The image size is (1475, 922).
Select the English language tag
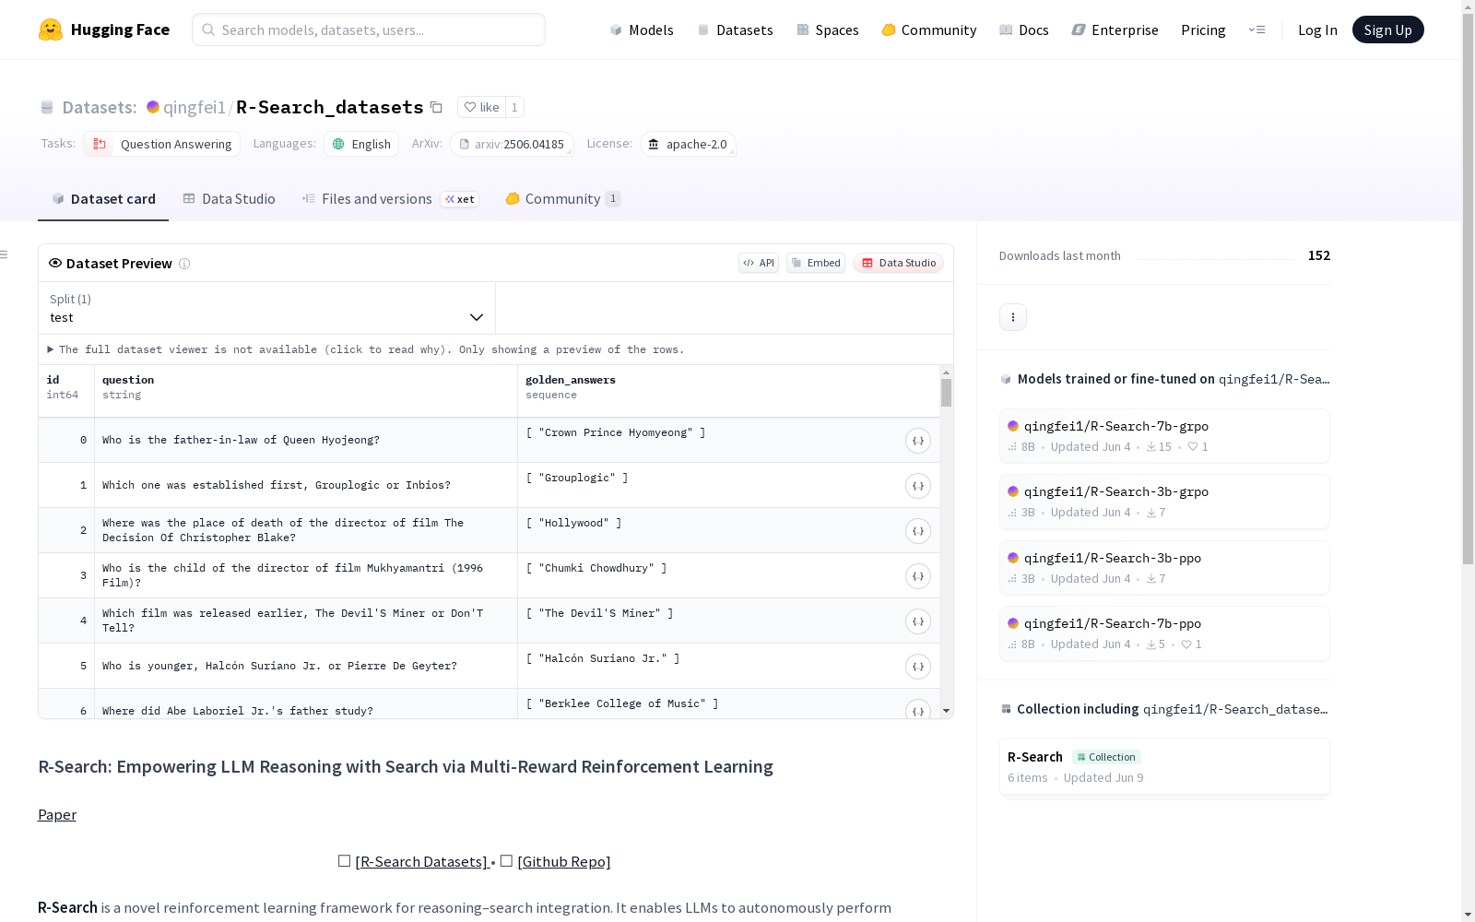(361, 144)
